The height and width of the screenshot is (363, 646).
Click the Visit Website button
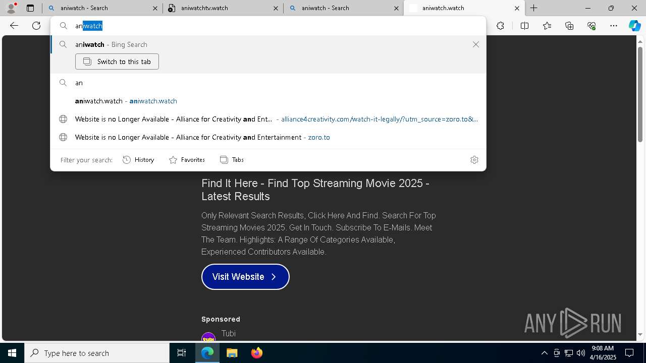point(245,277)
